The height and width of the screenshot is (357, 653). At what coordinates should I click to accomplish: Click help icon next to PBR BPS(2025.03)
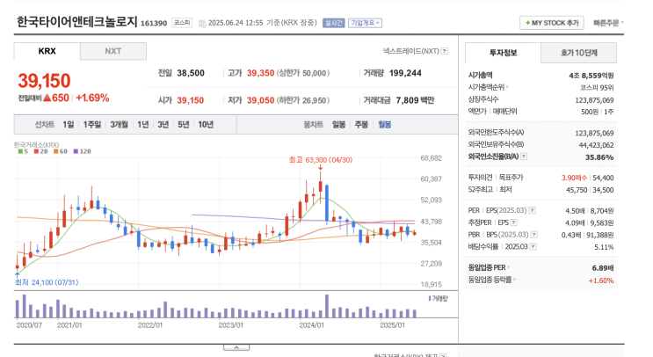pos(533,235)
